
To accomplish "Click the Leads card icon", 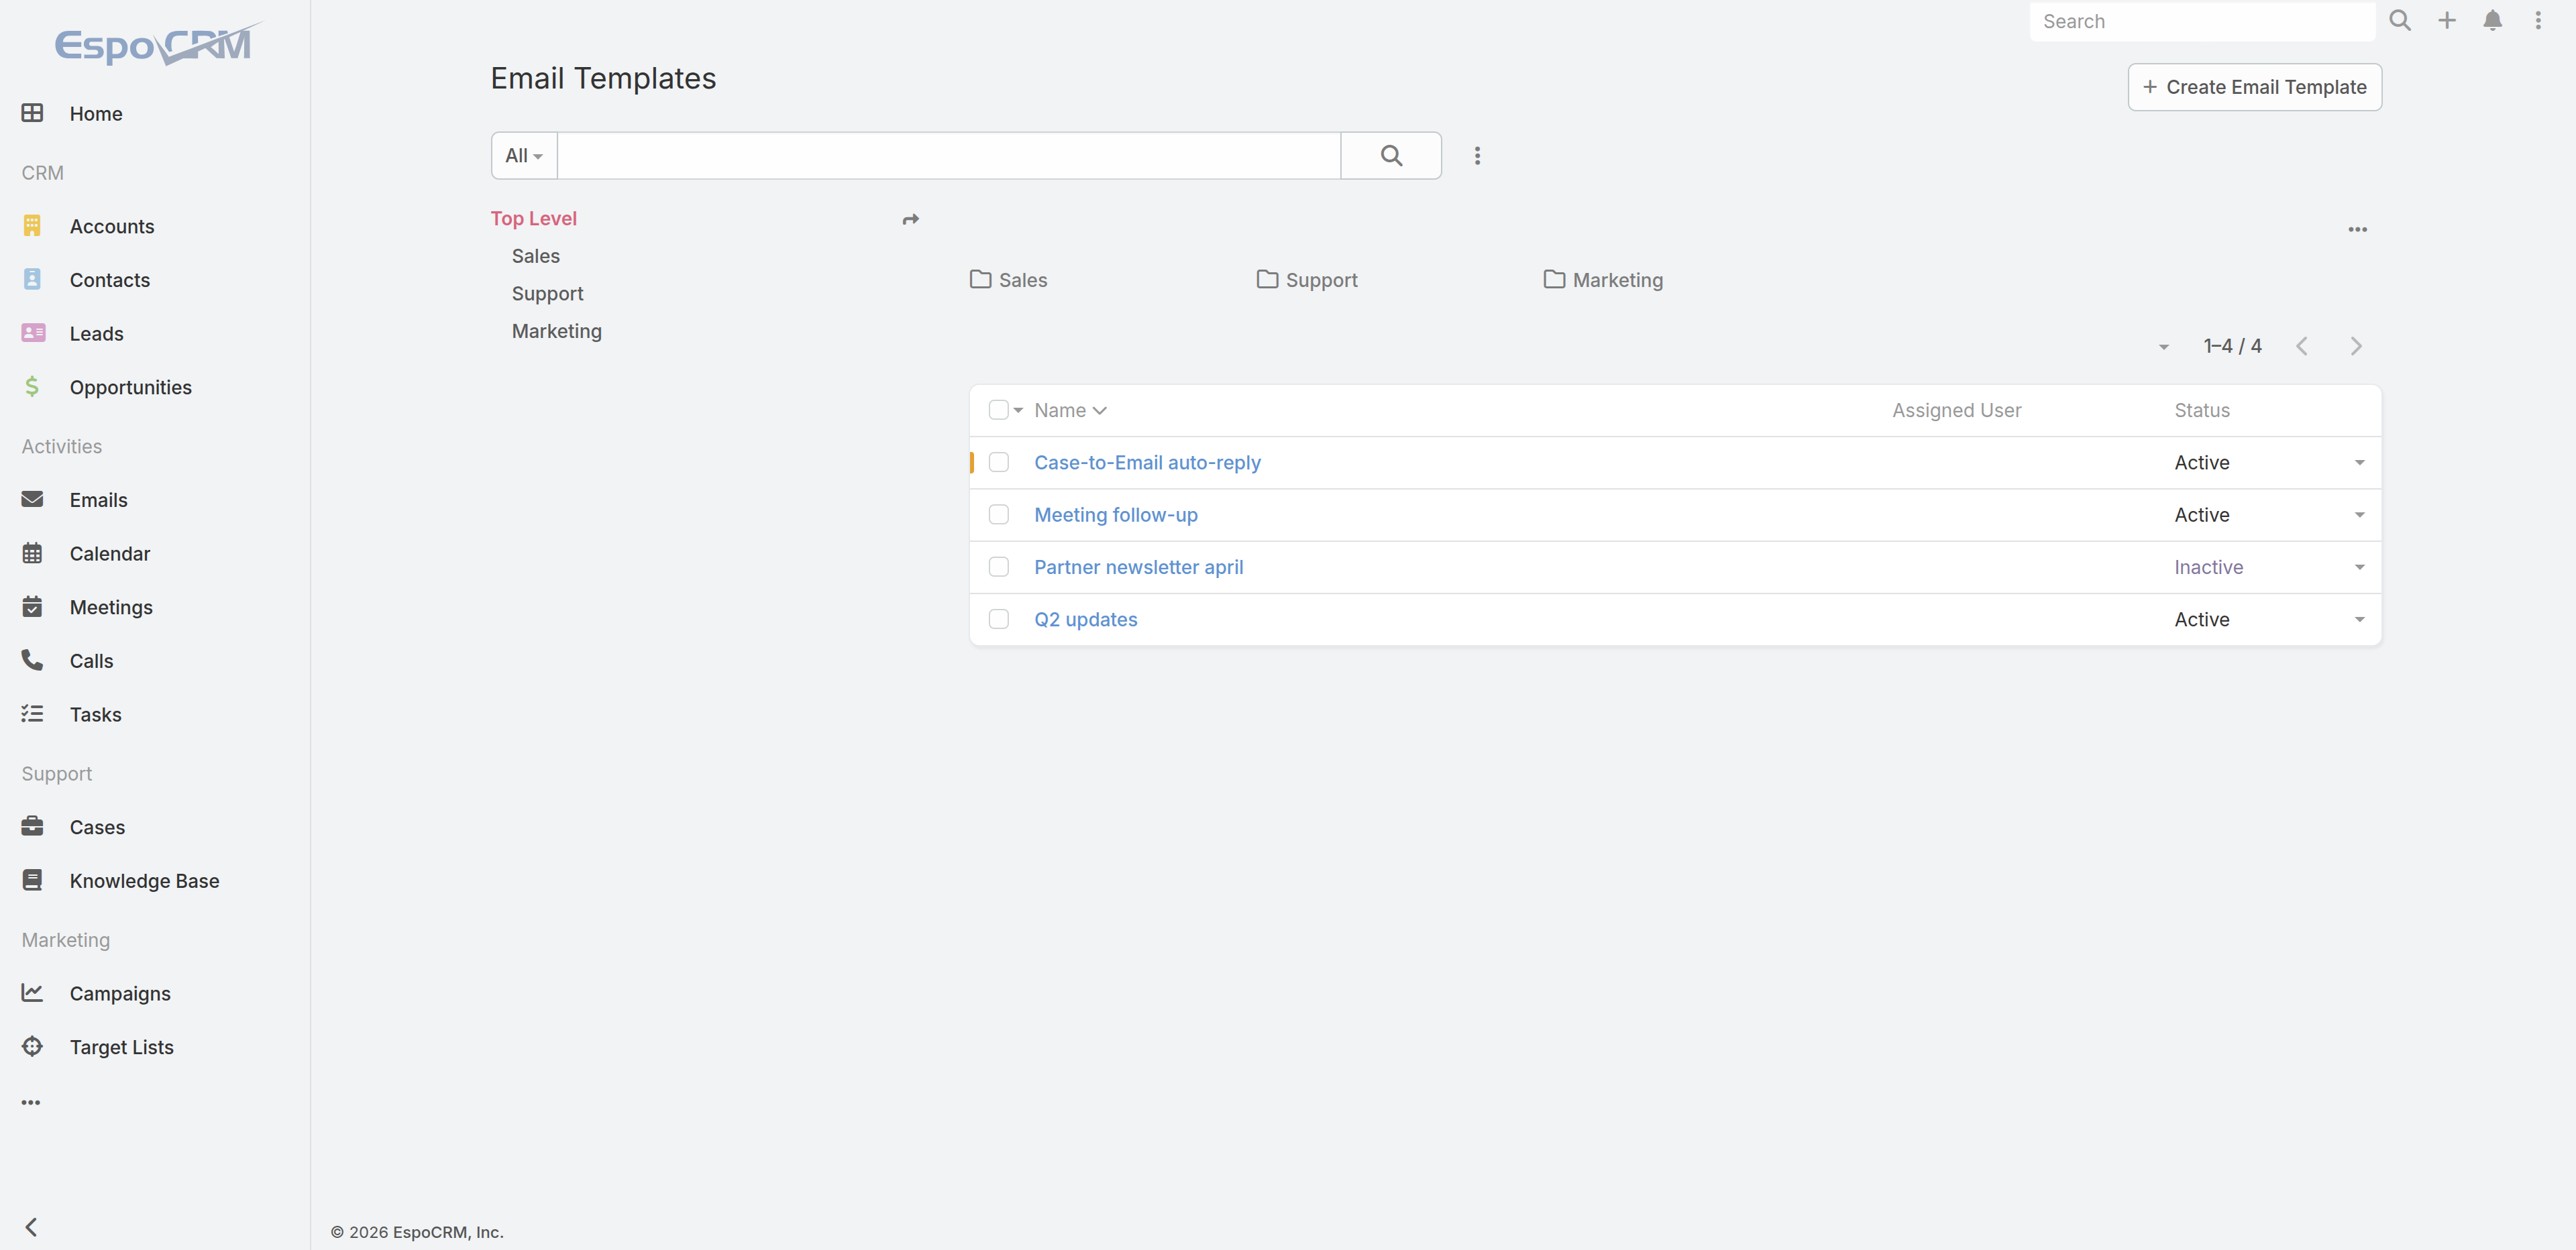I will 33,333.
